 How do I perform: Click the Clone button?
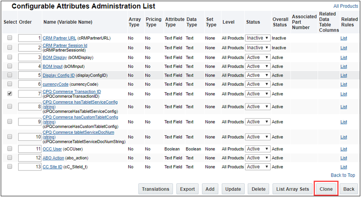[326, 189]
